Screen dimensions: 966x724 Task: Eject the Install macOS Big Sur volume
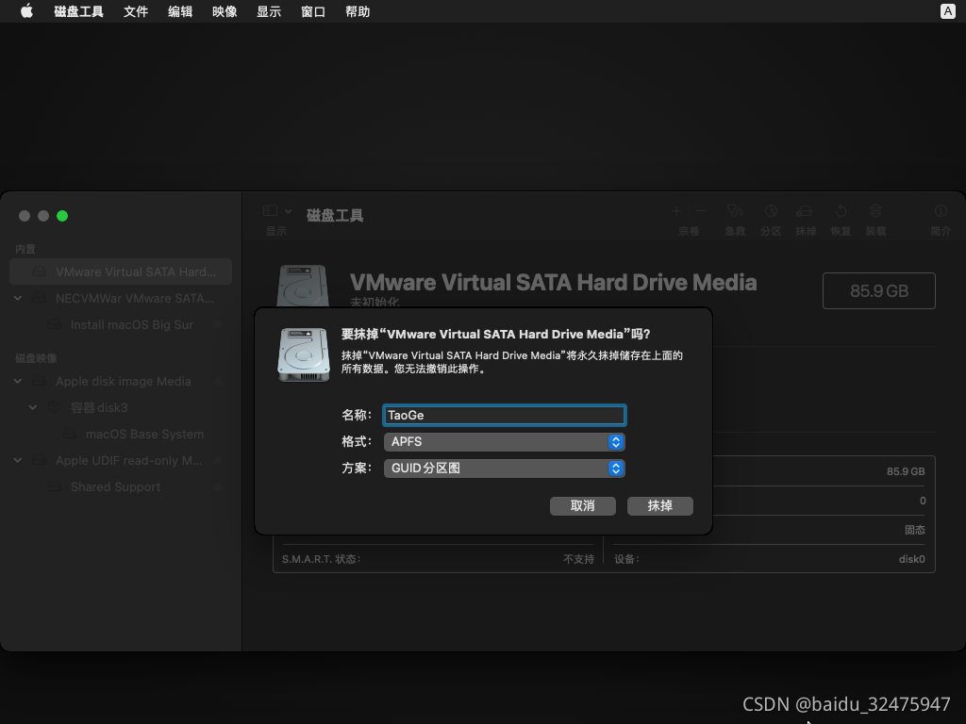pos(217,324)
